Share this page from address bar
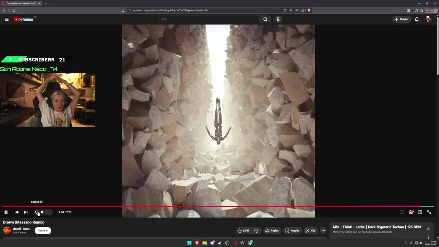Screen dimensions: 439x247 coord(302,10)
